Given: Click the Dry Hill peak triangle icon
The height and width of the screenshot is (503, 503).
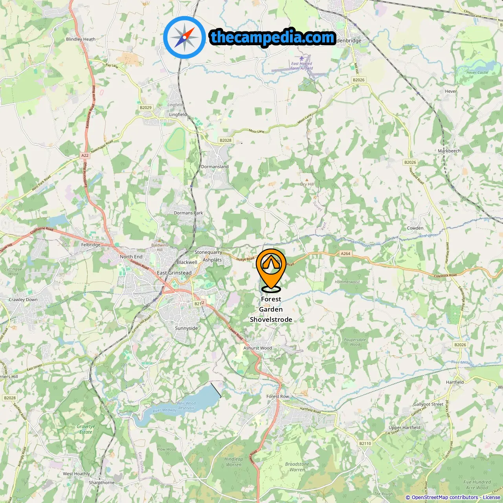Looking at the screenshot, I should click(x=307, y=180).
